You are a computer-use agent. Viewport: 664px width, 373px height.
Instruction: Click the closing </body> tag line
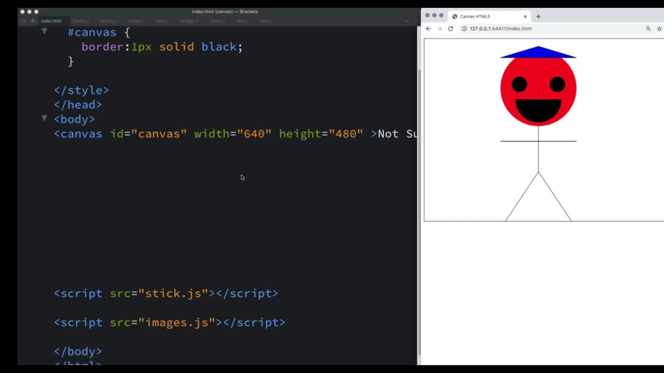(78, 351)
